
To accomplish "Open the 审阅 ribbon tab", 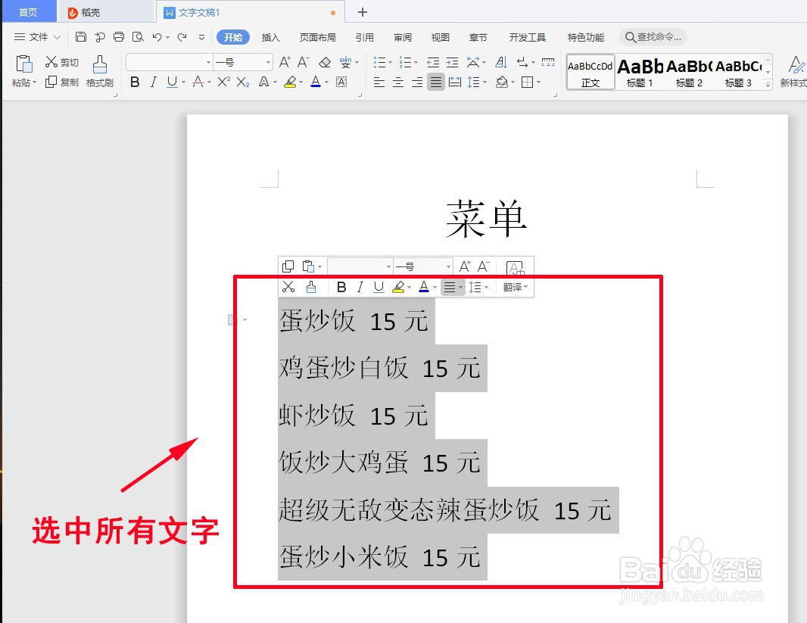I will [x=402, y=36].
